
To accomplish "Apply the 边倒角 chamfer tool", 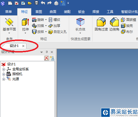I will [x=114, y=24].
